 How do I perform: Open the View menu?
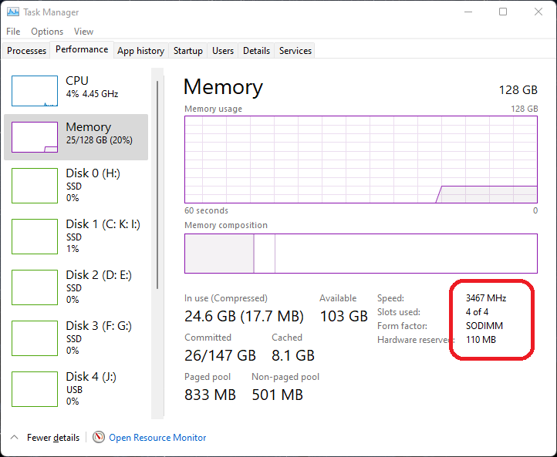pyautogui.click(x=83, y=32)
